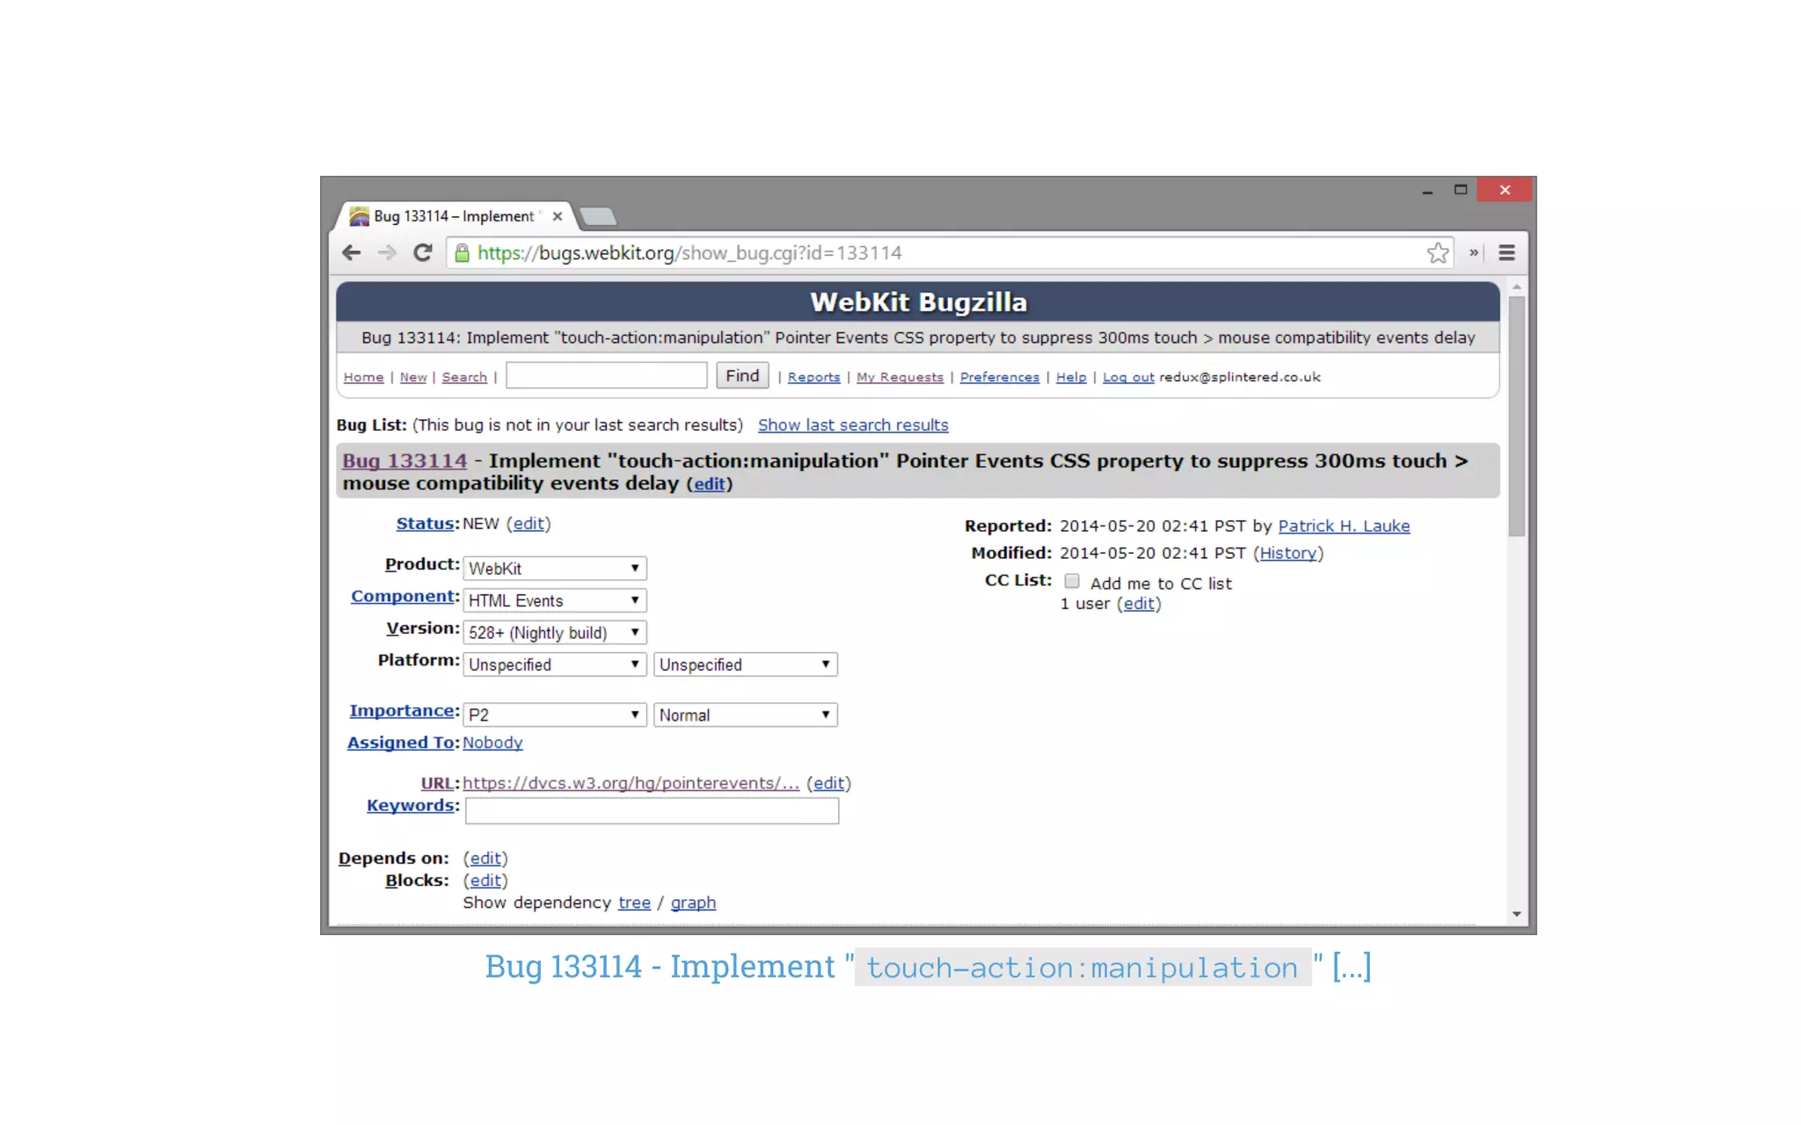Open reporter Patrick H. Lauke's profile

[x=1344, y=526]
